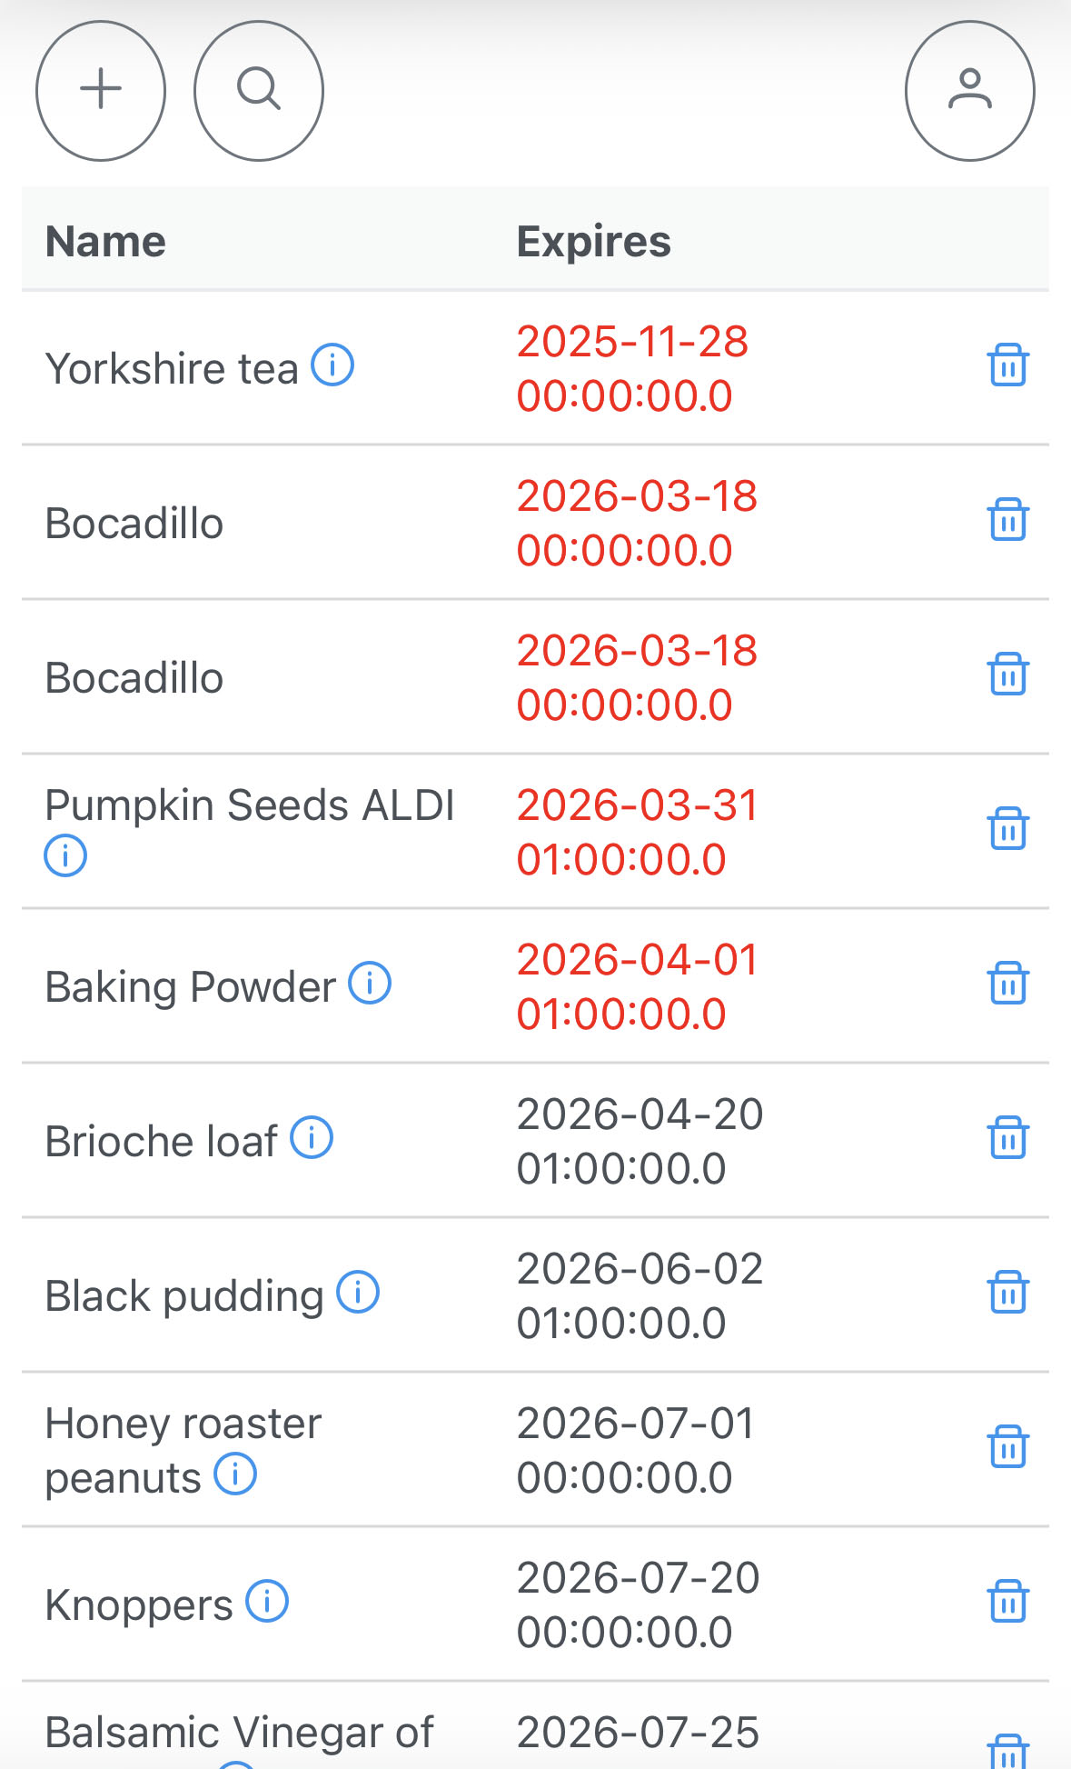View info for Pumpkin Seeds ALDI

[x=65, y=856]
